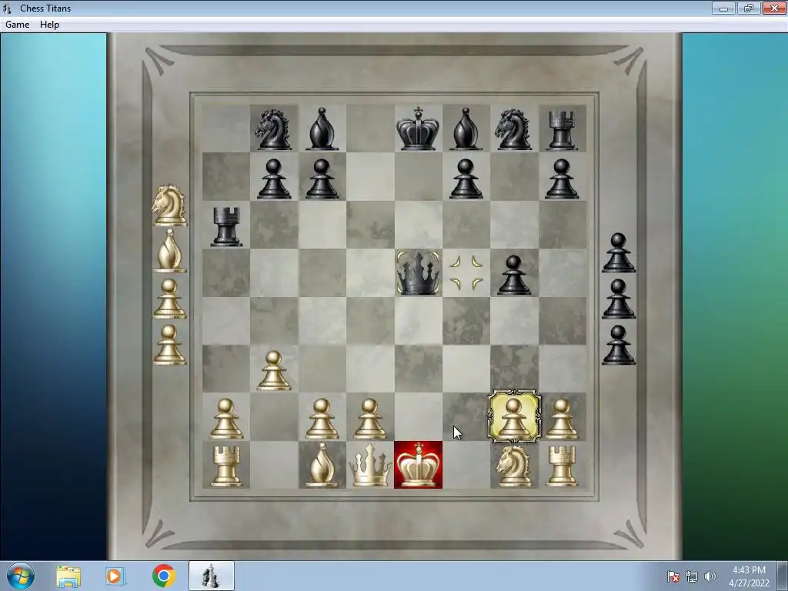Click the black rook on h8
Screen dimensions: 788x591
click(561, 130)
